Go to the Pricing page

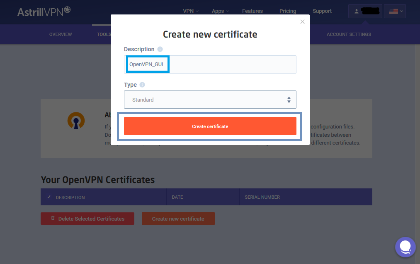click(x=288, y=11)
